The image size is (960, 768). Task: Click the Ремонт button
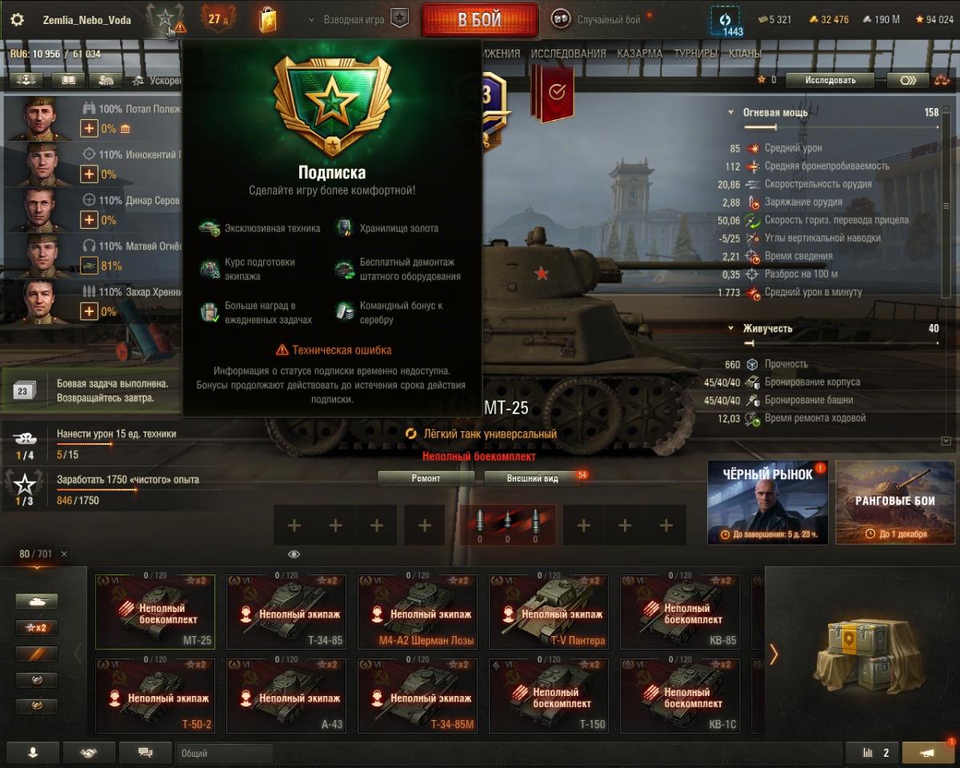tap(426, 478)
